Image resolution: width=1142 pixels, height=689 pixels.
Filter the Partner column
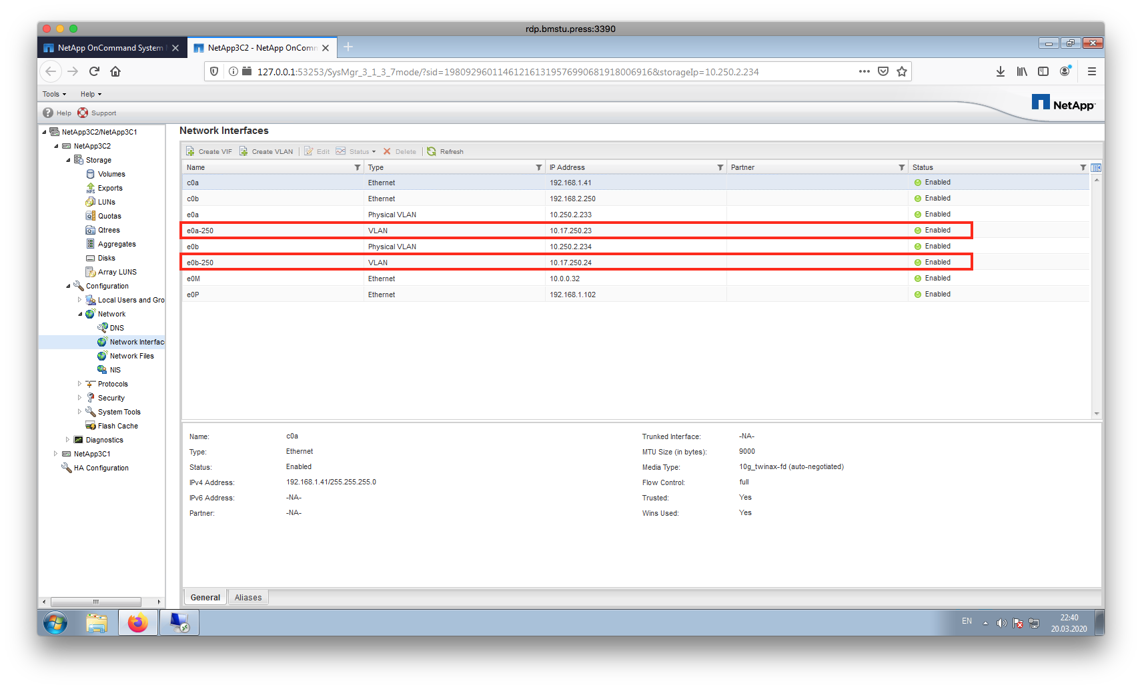[x=902, y=167]
